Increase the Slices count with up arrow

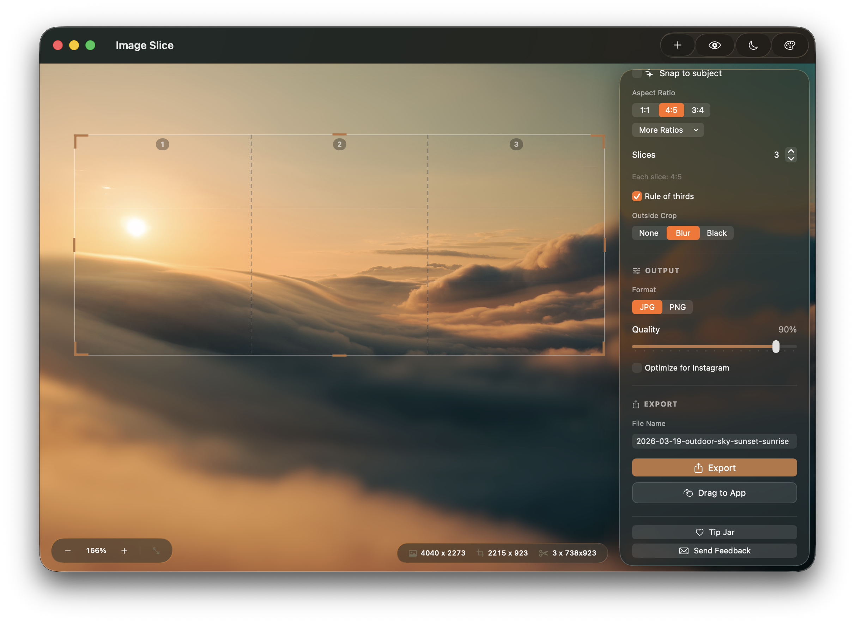(791, 151)
